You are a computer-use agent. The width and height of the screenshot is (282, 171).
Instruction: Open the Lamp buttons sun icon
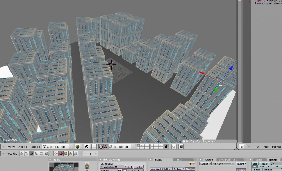pos(56,154)
